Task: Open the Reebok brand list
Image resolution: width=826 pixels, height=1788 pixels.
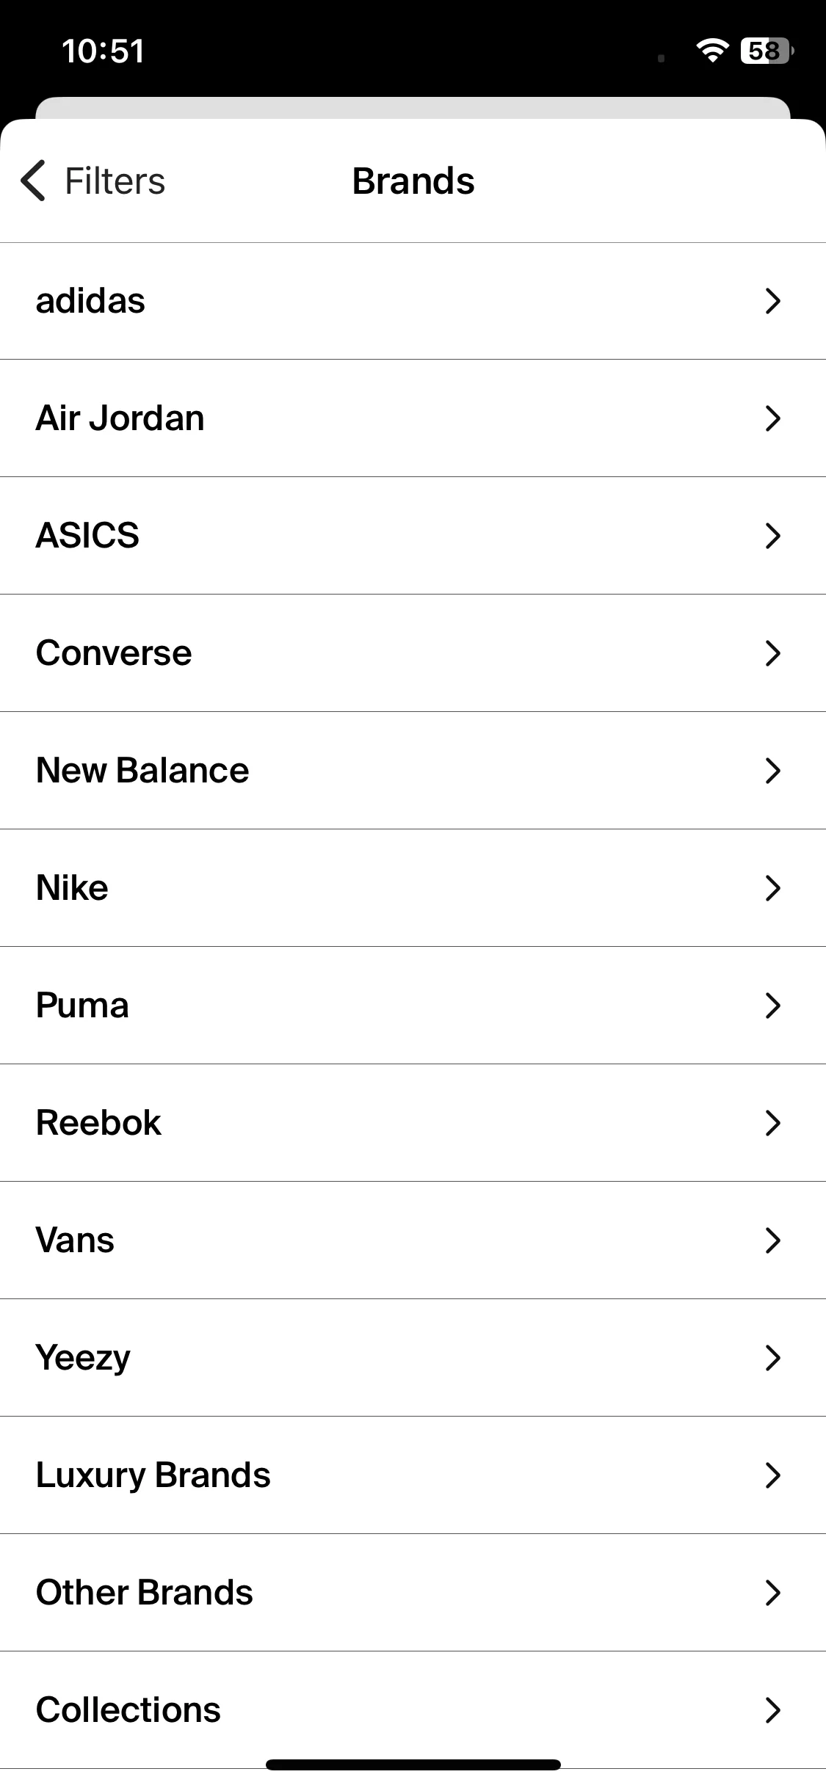Action: click(x=413, y=1123)
